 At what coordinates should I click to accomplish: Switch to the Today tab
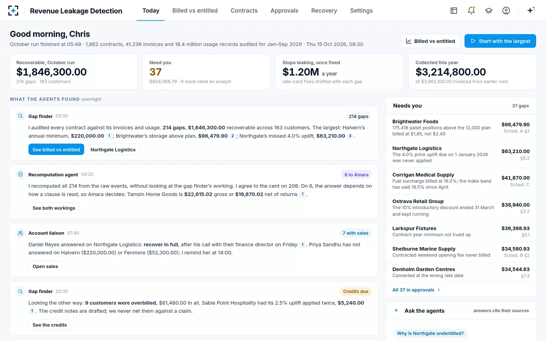[x=151, y=11]
